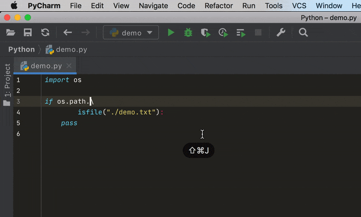Screen dimensions: 361x217
Task: Click the demo.py breadcrumb item
Action: (71, 49)
